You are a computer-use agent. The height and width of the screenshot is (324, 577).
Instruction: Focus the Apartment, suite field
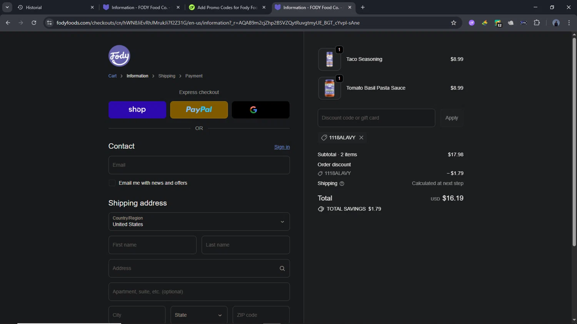199,292
